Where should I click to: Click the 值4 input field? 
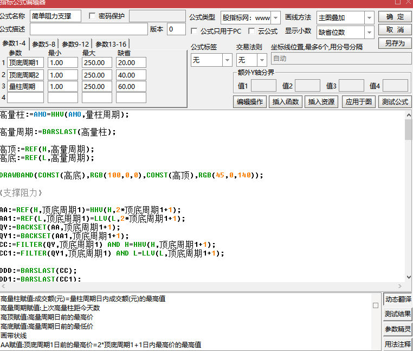395,86
